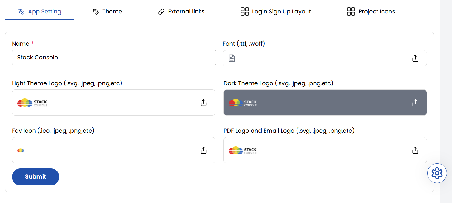
Task: Select the Project Icons tab
Action: pos(377,12)
